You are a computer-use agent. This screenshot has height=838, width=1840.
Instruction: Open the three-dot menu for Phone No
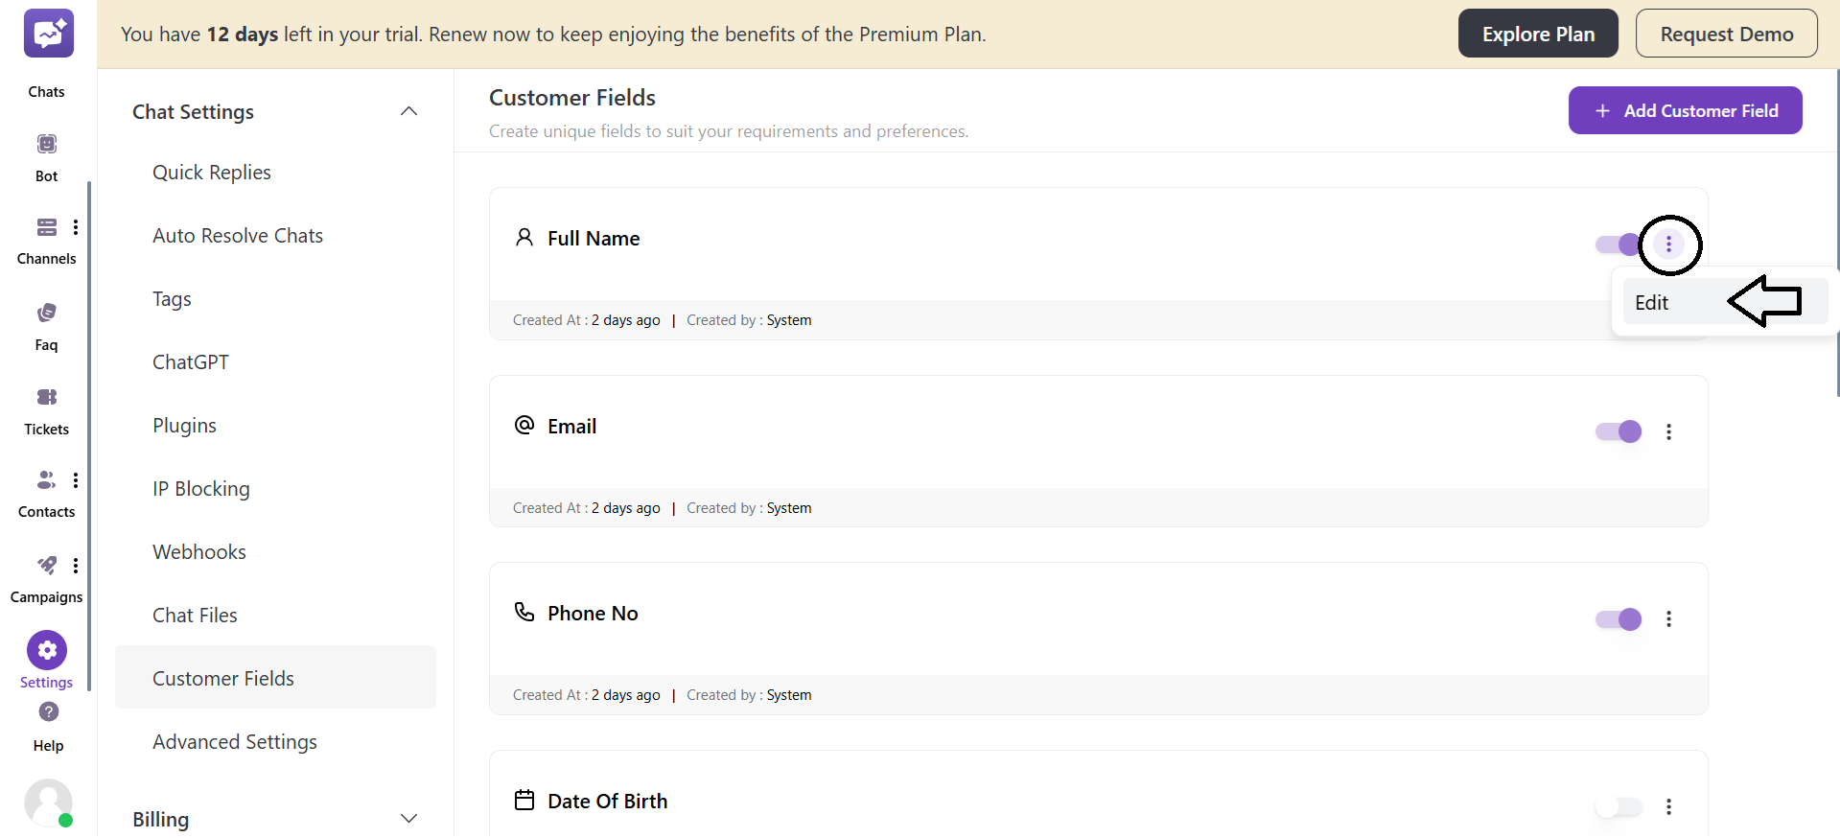pos(1668,619)
